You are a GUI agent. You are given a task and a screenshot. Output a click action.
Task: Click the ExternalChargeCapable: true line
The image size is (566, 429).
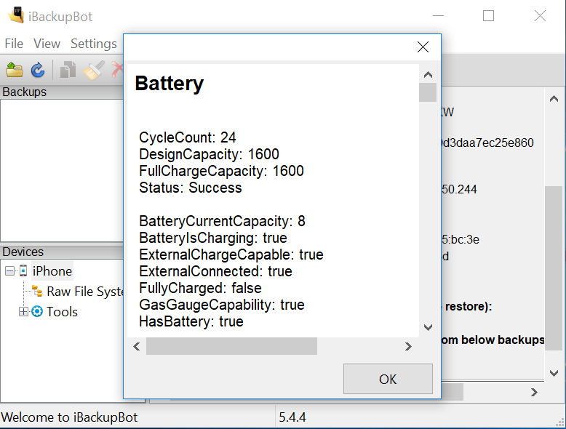tap(231, 254)
